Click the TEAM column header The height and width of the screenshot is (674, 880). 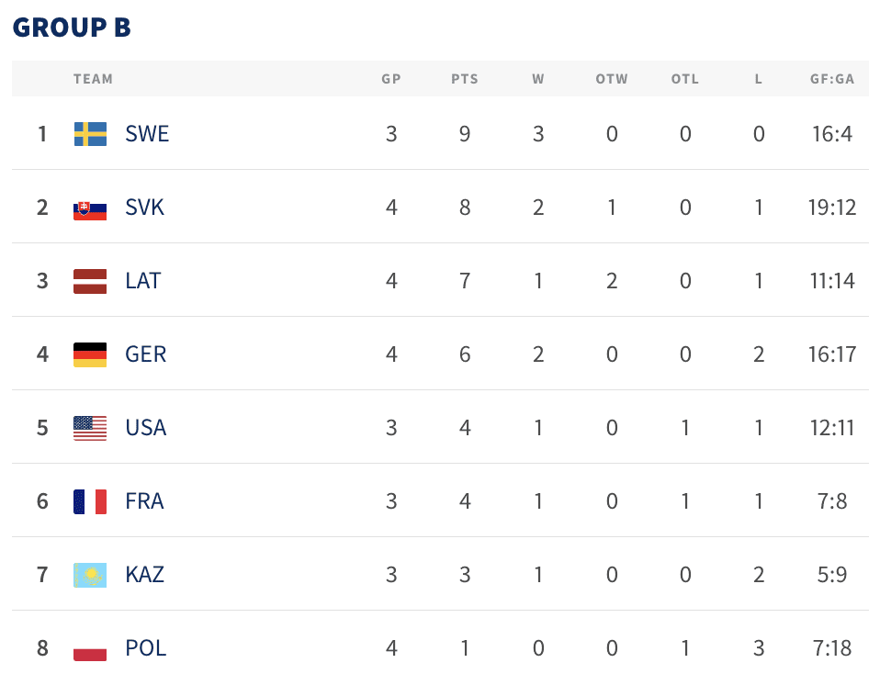pos(93,79)
